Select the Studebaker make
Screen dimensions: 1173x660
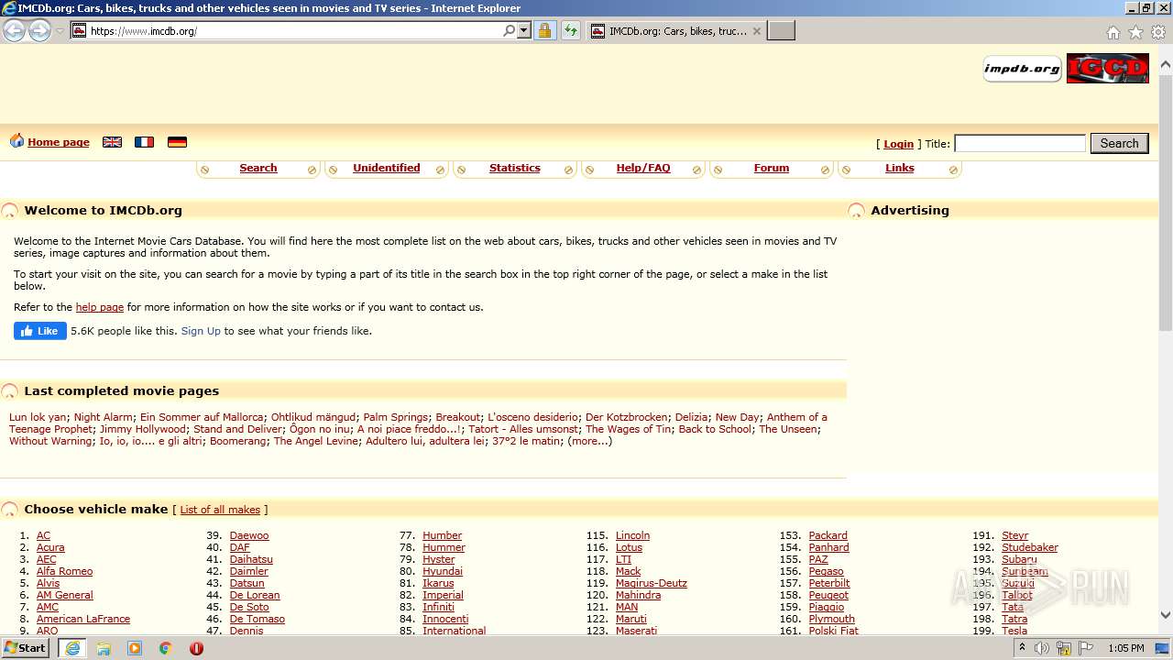click(x=1030, y=547)
